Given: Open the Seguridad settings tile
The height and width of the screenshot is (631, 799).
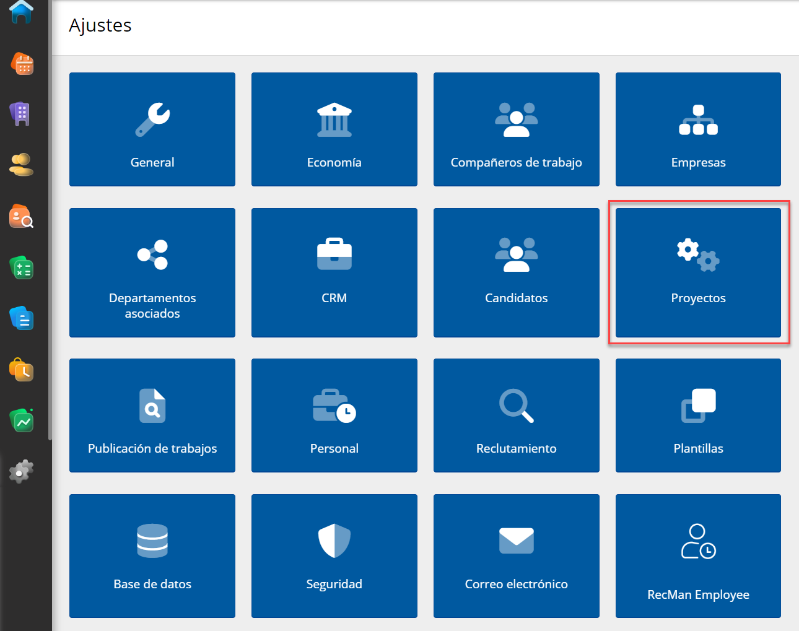Looking at the screenshot, I should (x=334, y=555).
